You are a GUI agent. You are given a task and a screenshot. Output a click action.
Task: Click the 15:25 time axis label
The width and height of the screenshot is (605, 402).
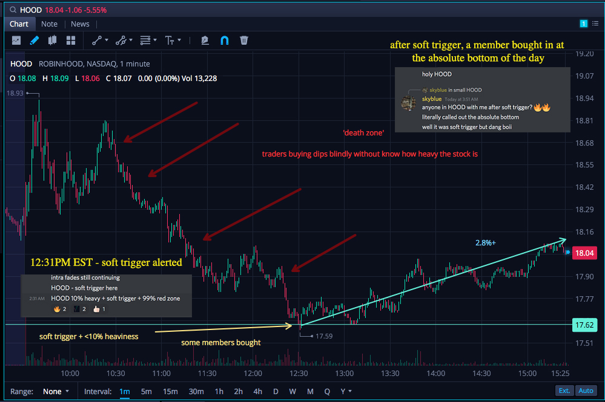[x=560, y=373]
